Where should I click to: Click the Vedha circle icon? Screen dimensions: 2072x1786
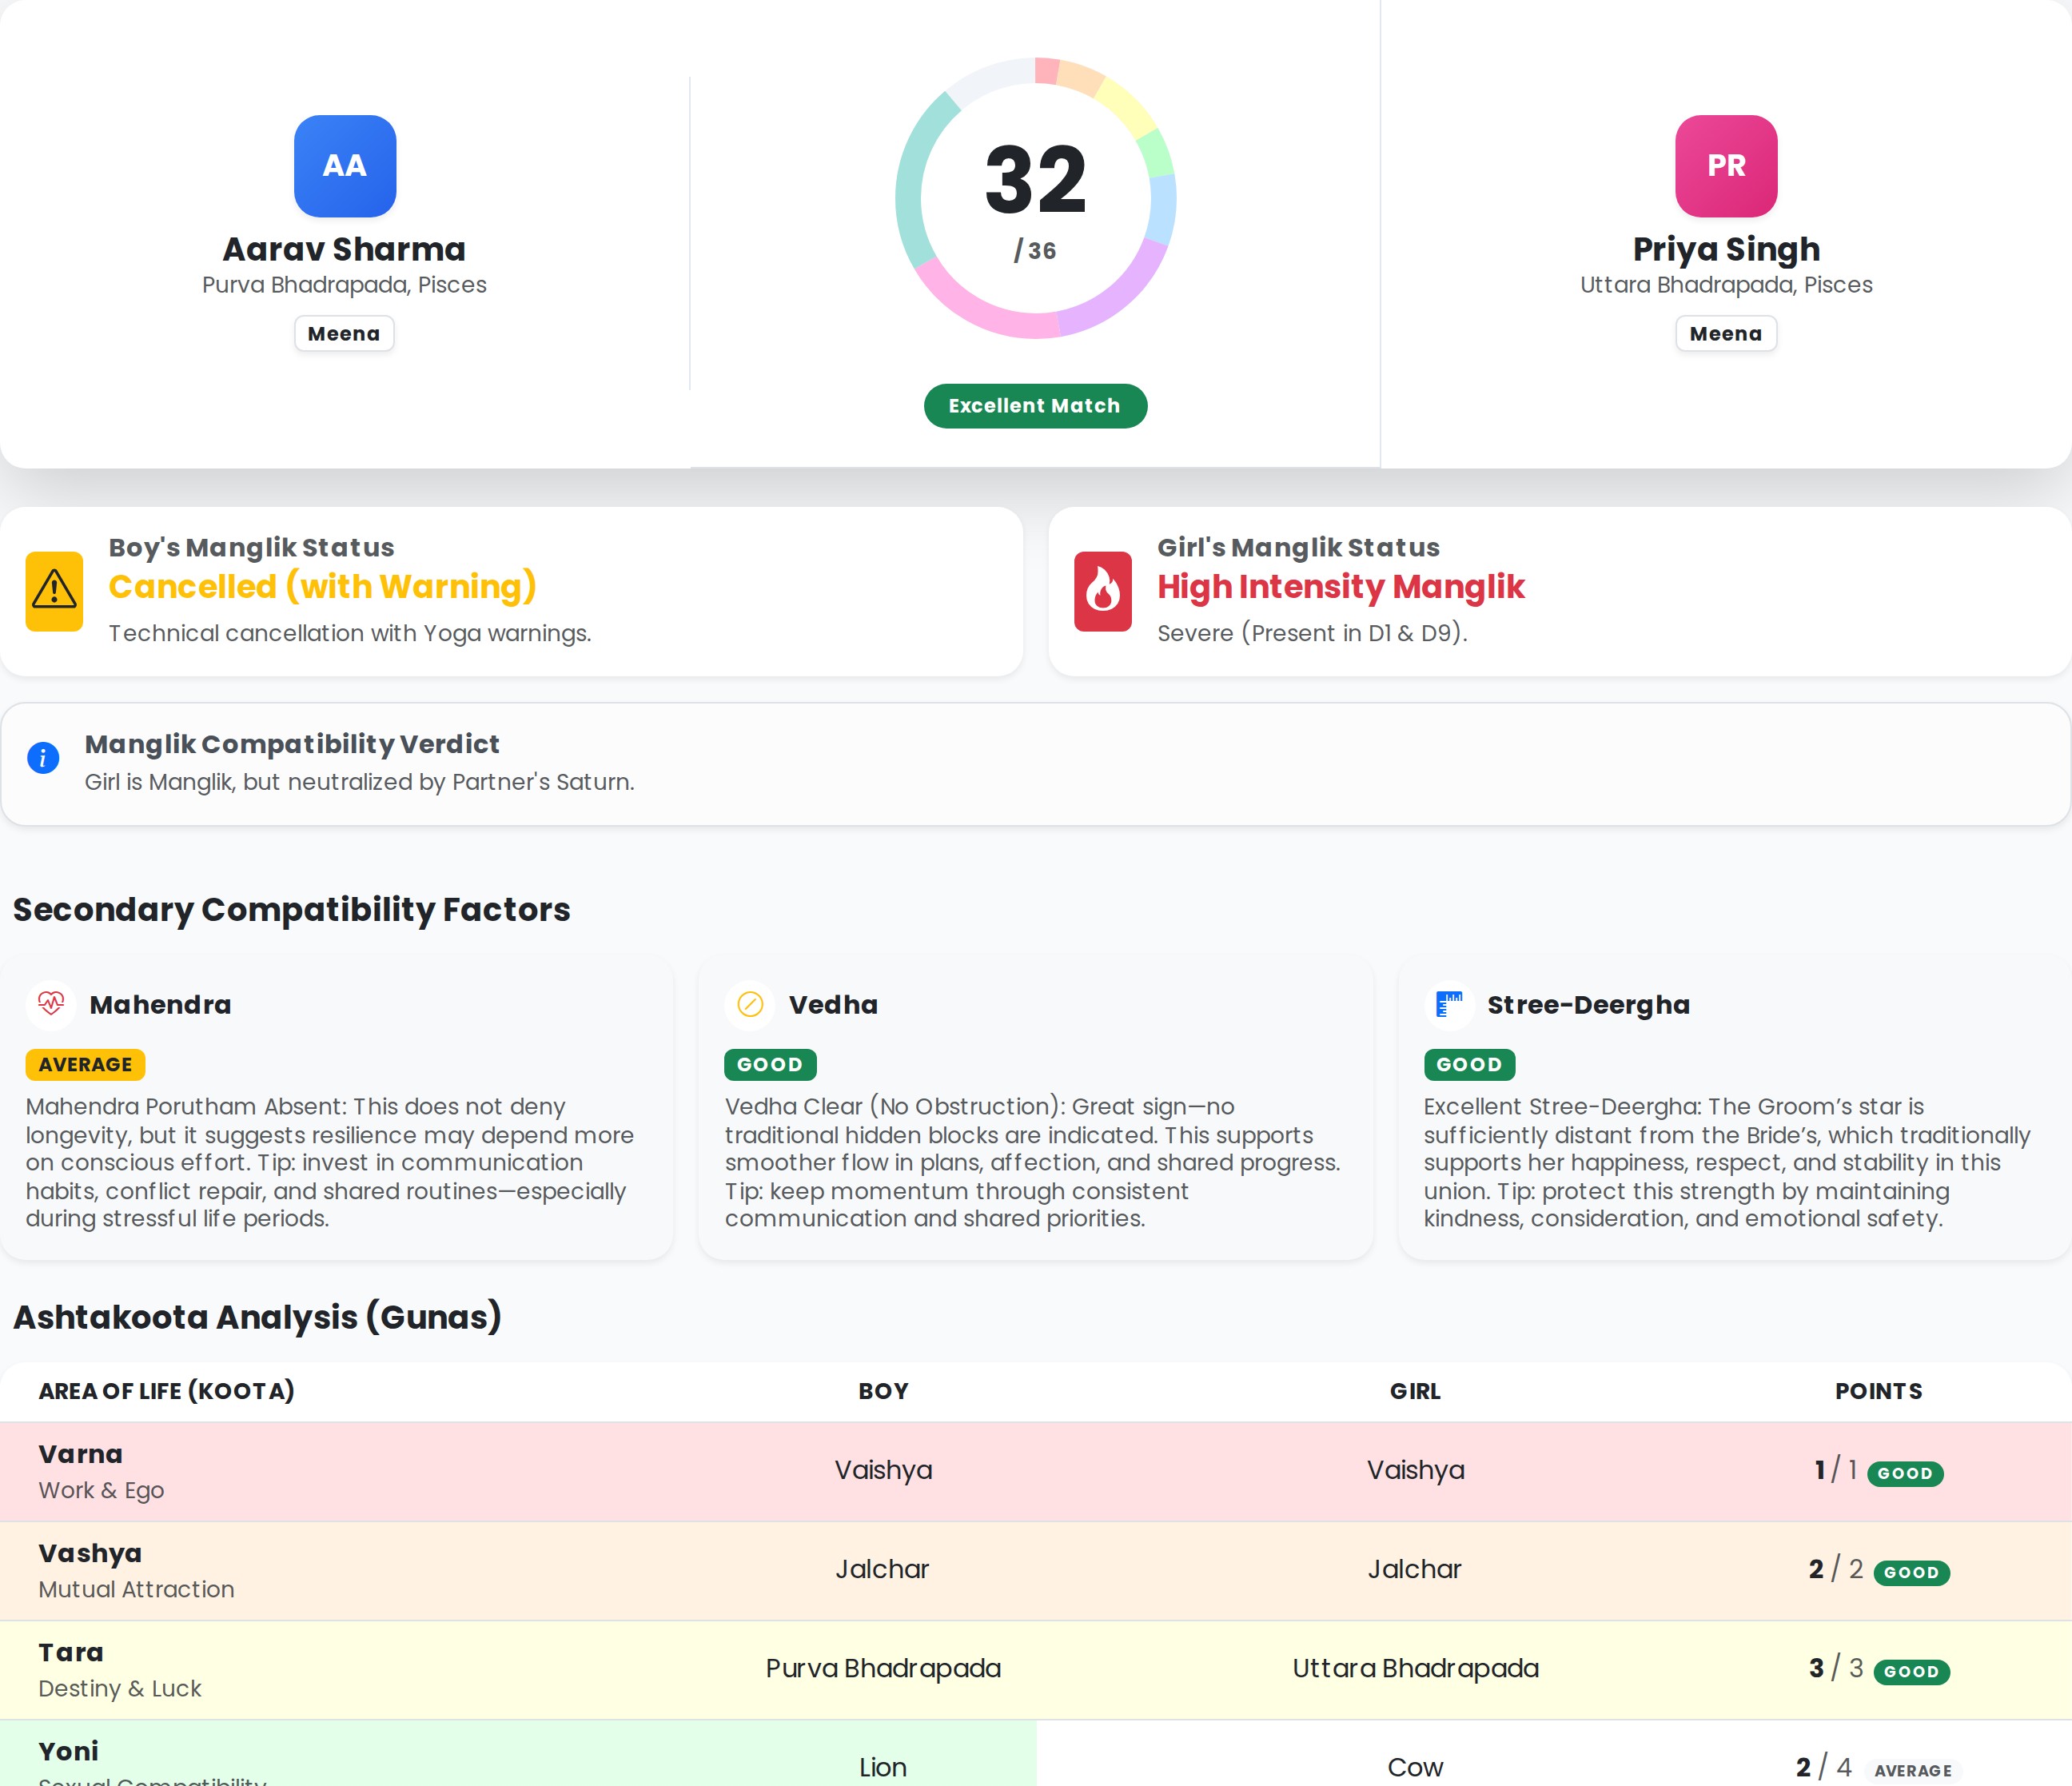click(x=749, y=1003)
